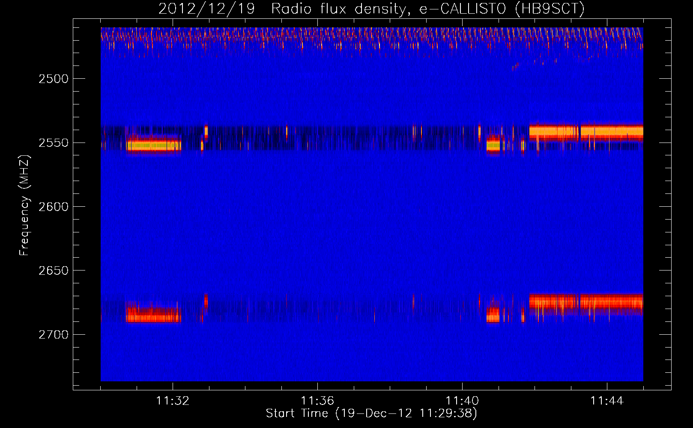Click the 11:36 time tick label
693x428 pixels.
coord(317,401)
